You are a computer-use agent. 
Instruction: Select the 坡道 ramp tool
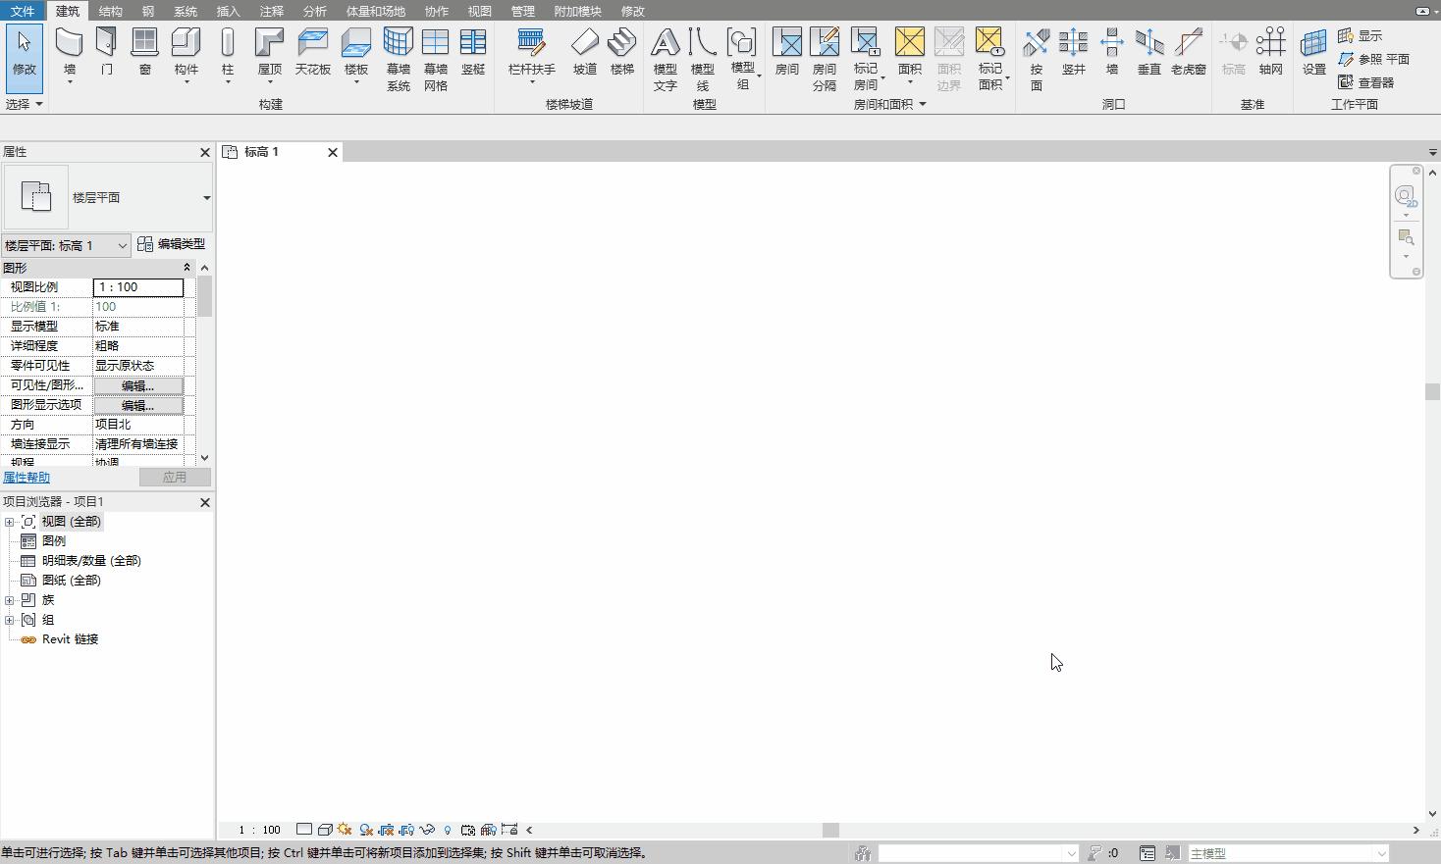tap(585, 52)
